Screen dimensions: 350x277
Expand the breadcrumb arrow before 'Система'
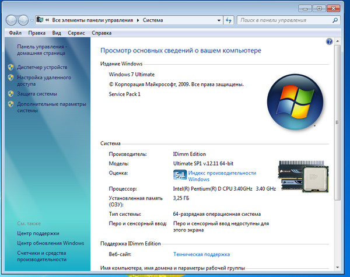coord(138,20)
